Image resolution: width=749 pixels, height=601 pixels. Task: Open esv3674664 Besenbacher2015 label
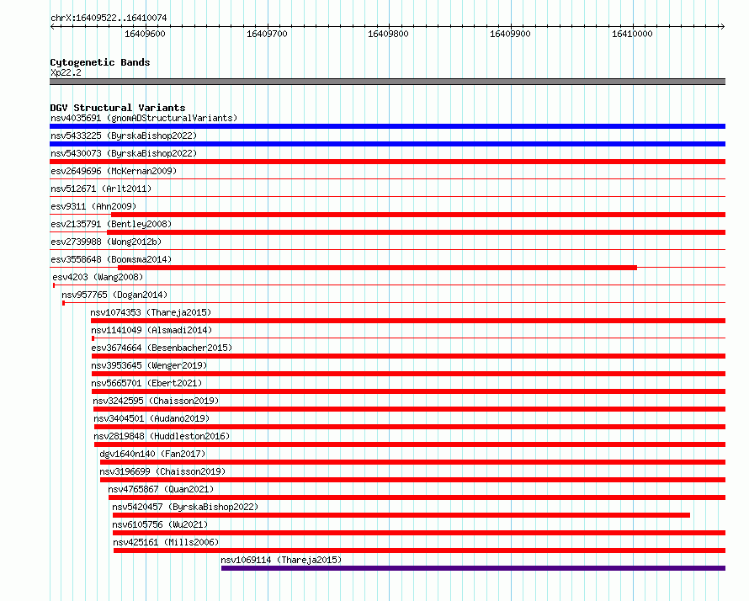tap(162, 348)
